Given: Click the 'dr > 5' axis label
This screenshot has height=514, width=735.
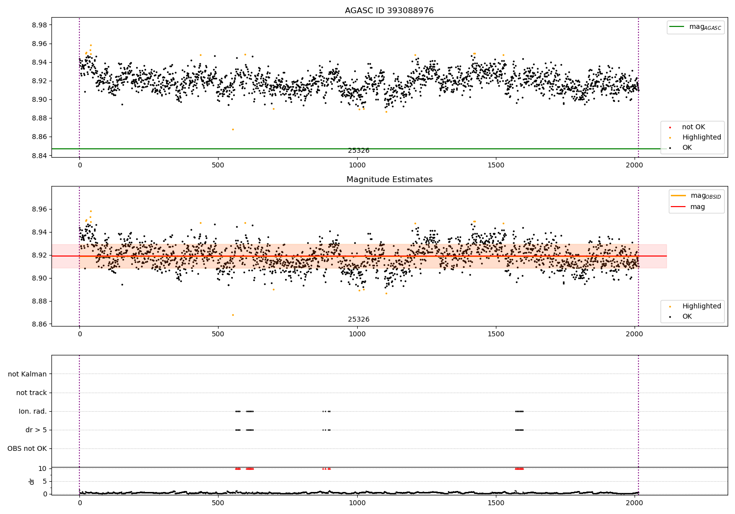Looking at the screenshot, I should pos(36,430).
